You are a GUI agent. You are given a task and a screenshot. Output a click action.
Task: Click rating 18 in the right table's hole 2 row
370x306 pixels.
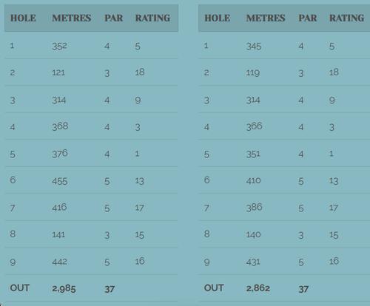click(334, 72)
